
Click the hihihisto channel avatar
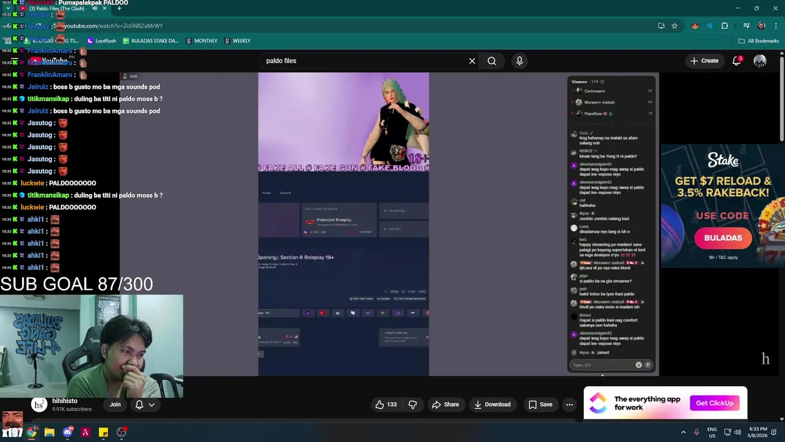(x=39, y=405)
